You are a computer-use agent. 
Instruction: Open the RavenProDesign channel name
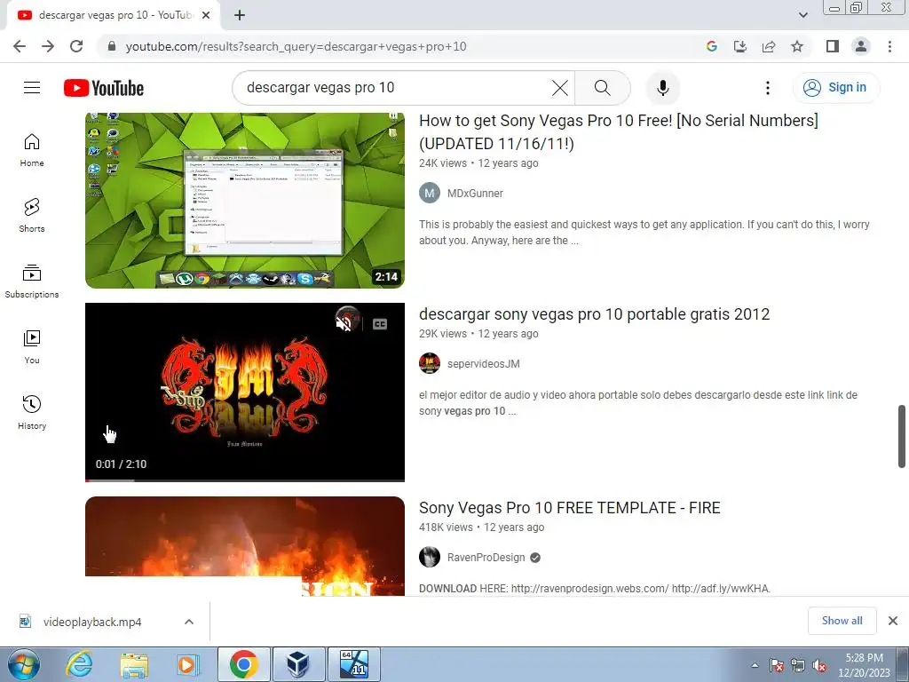click(486, 558)
